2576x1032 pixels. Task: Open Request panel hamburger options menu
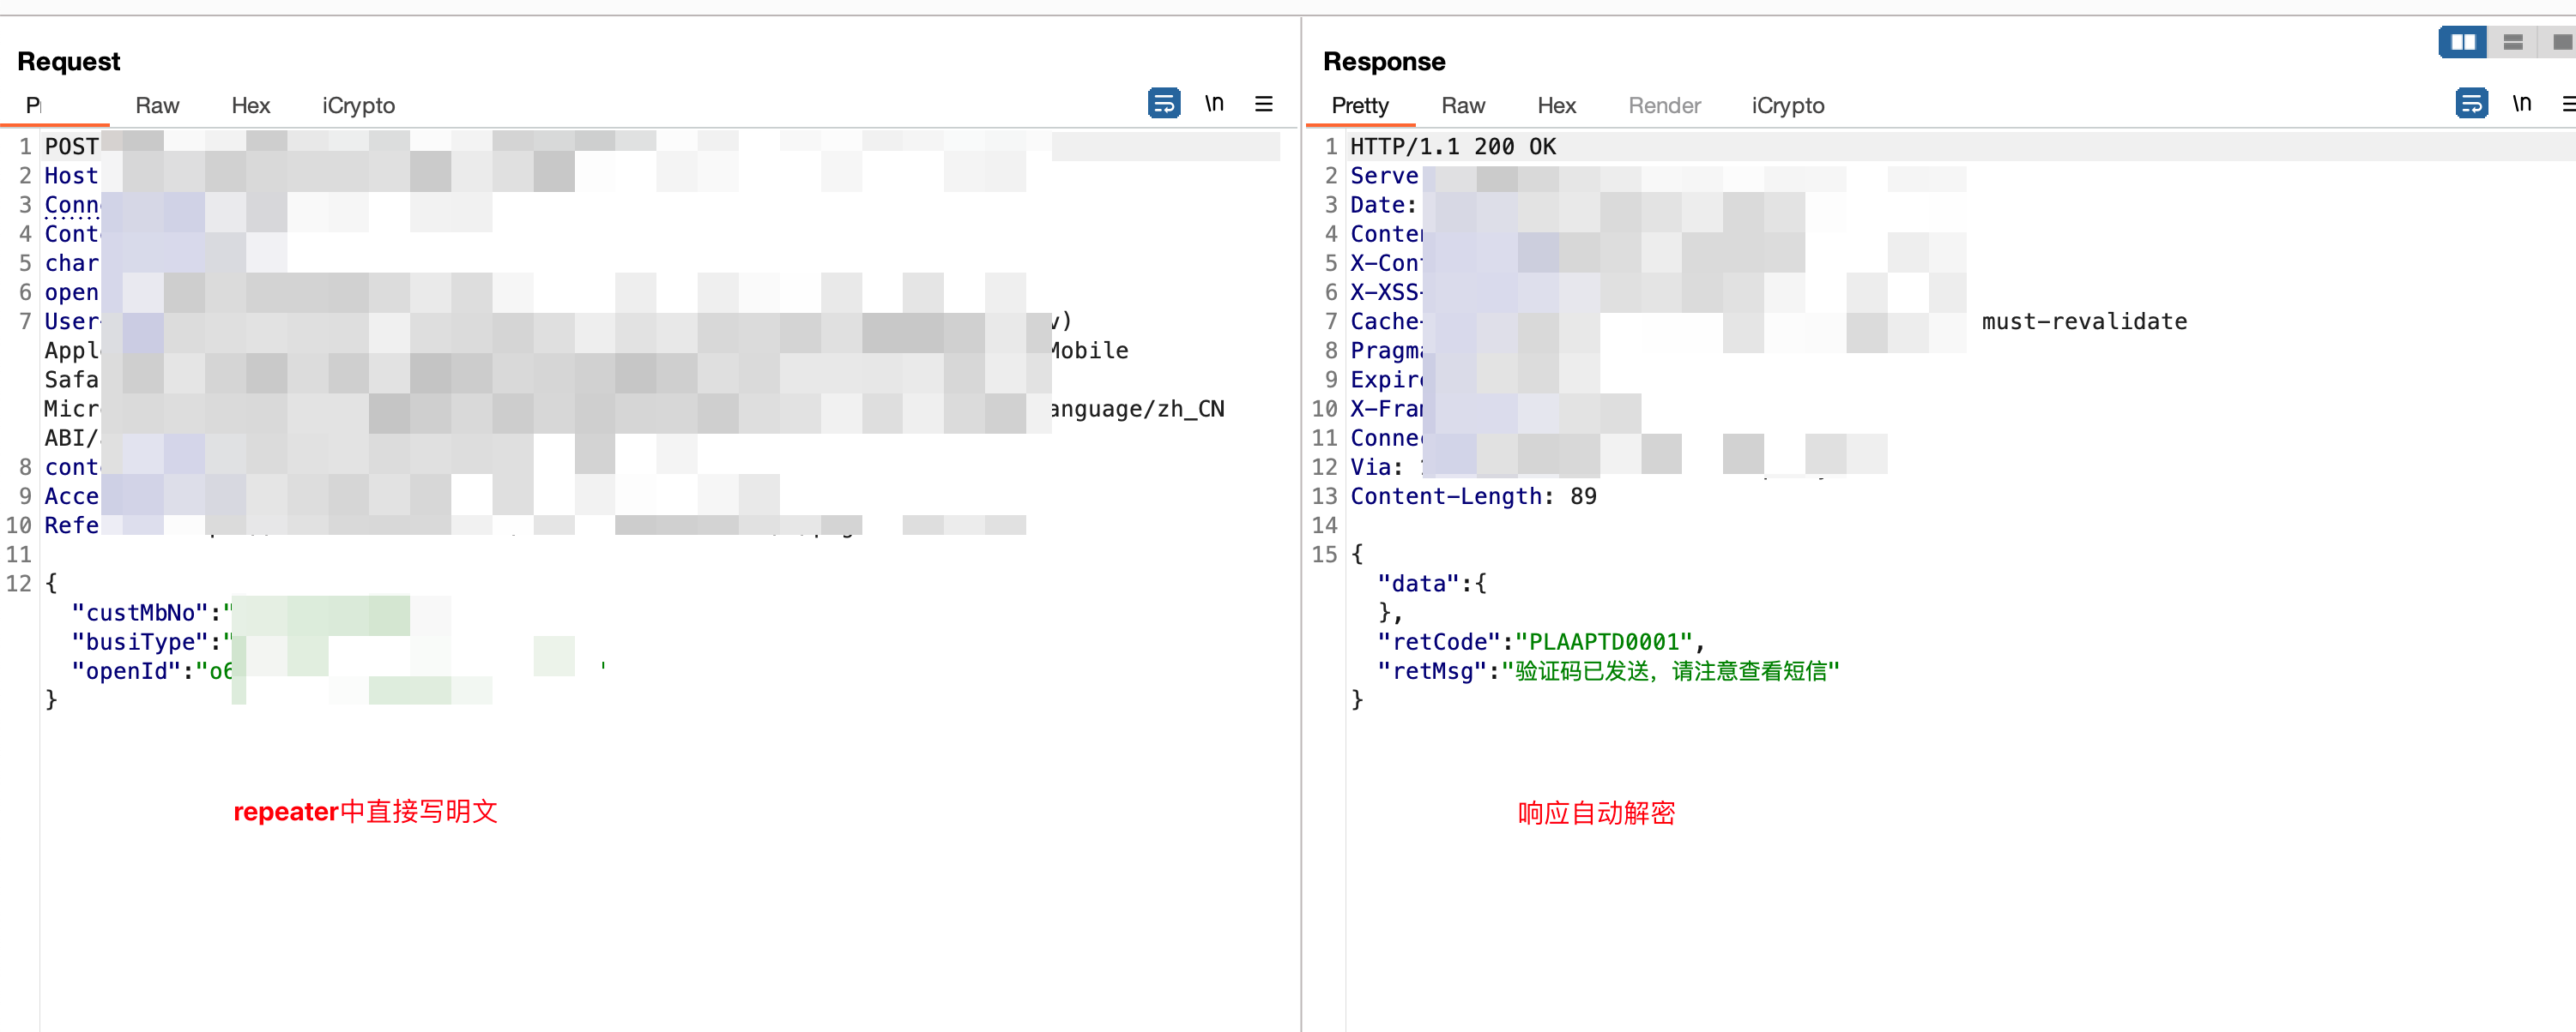pos(1264,104)
